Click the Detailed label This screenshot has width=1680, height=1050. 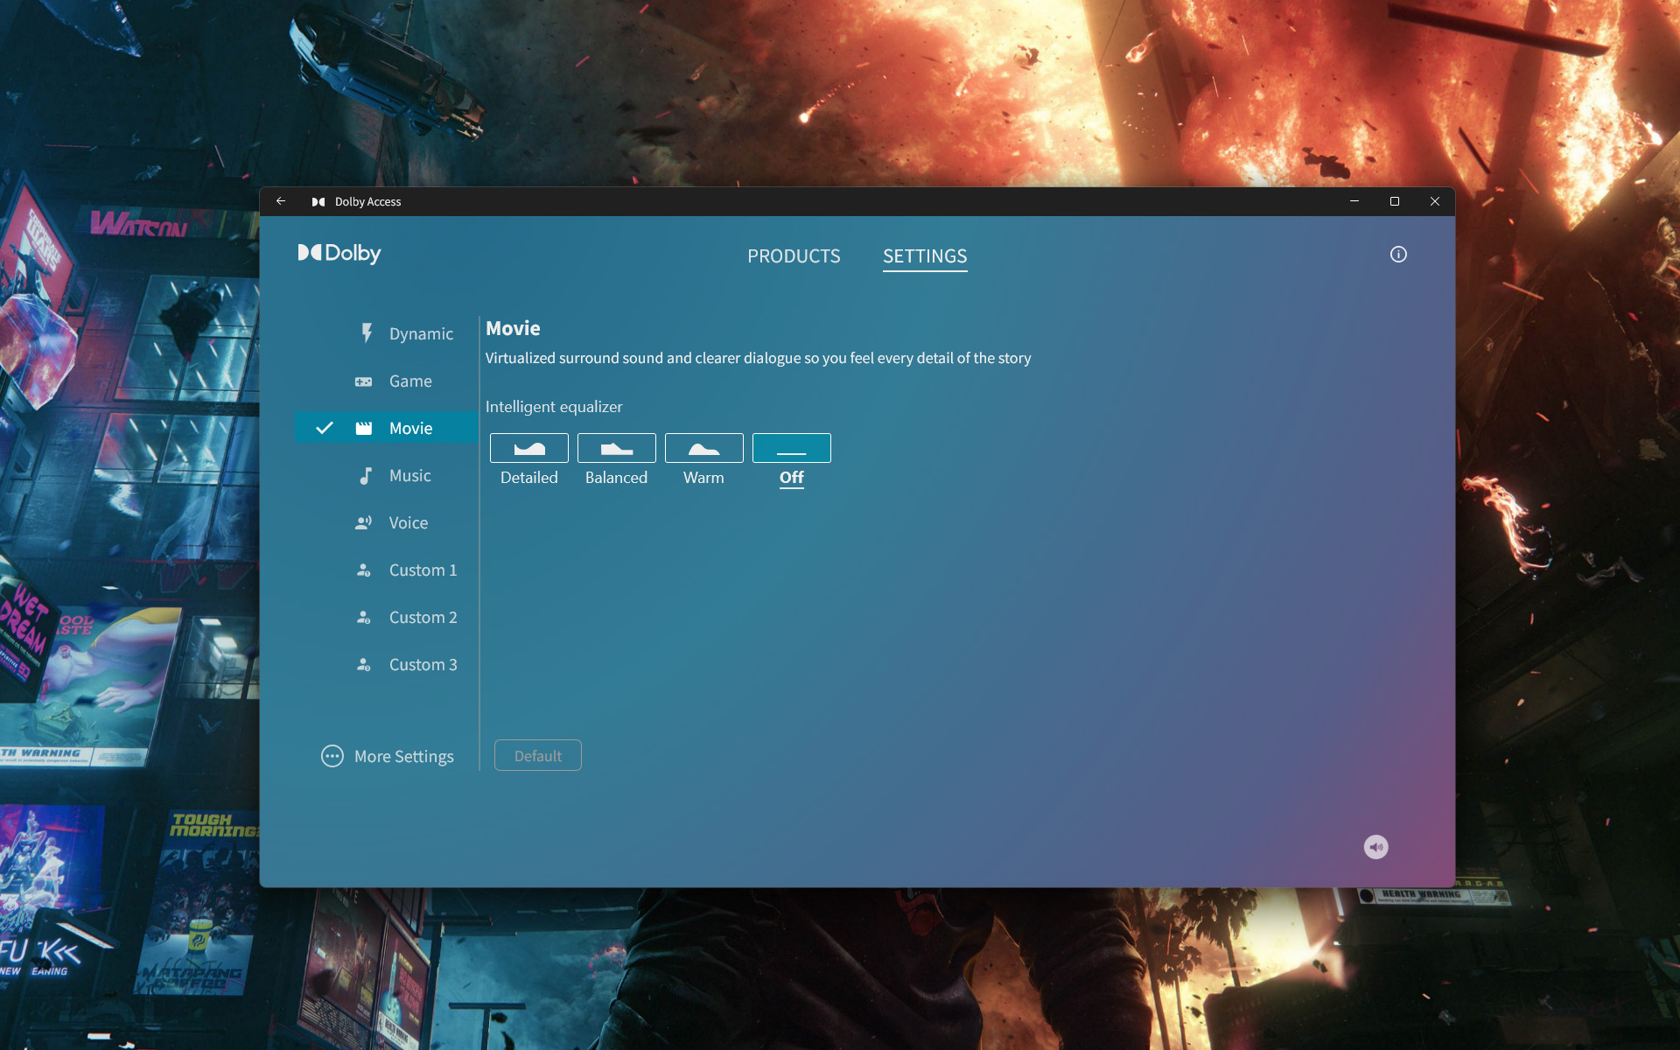[x=529, y=478]
